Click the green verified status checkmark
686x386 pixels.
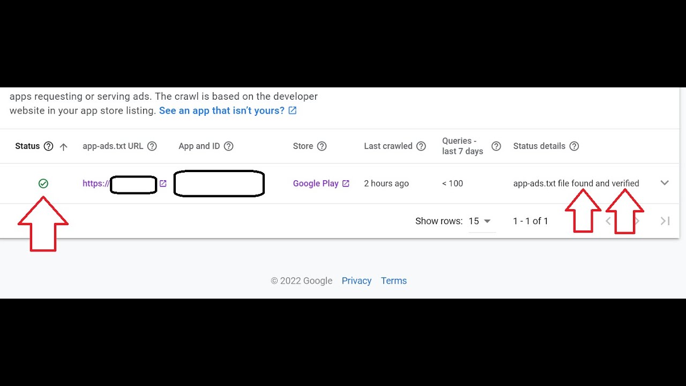43,183
